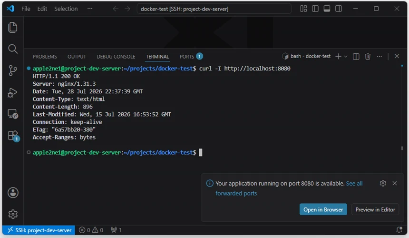The image size is (409, 238).
Task: Switch to the PROBLEMS tab
Action: click(45, 57)
